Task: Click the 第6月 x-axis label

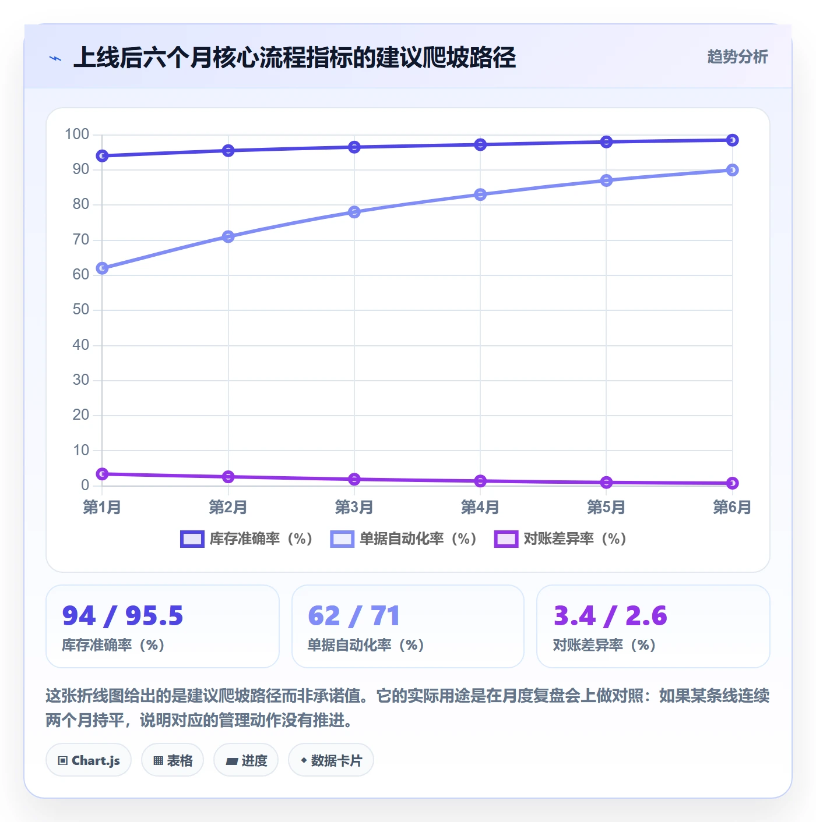Action: click(x=733, y=507)
